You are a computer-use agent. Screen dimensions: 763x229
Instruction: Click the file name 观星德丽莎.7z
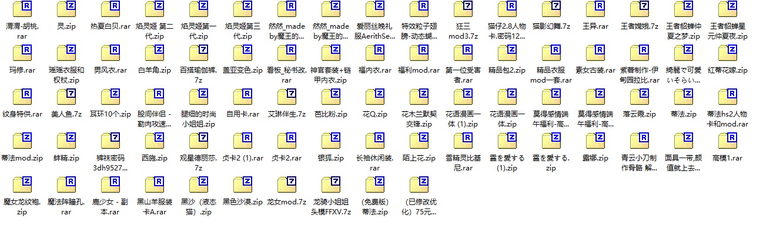point(199,163)
